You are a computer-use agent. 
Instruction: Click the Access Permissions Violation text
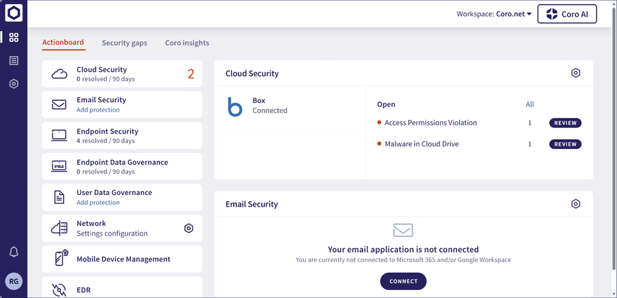[x=431, y=123]
